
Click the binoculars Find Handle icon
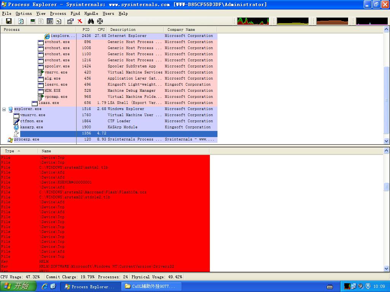point(91,21)
